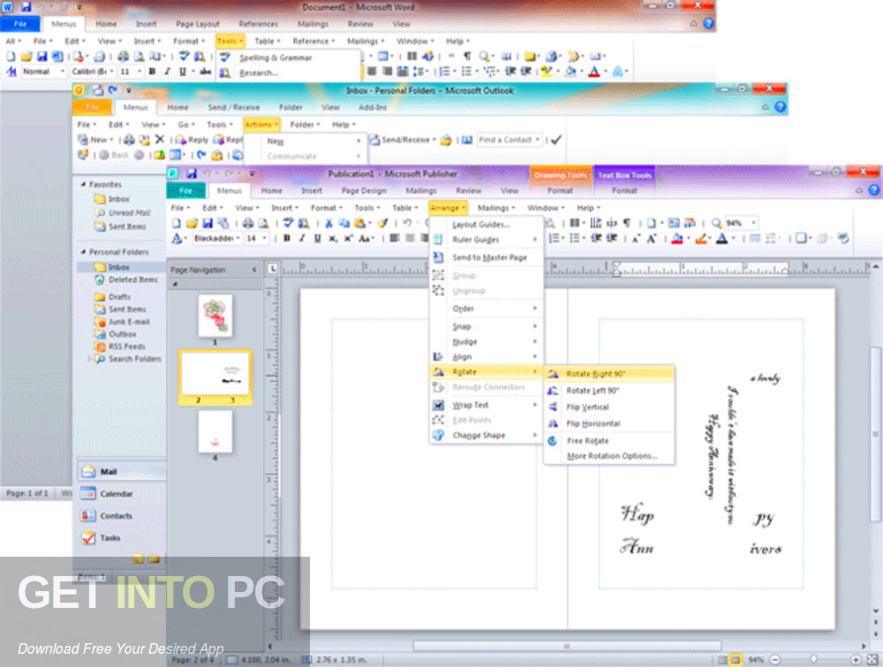Screen dimensions: 883x667
Task: Click the File button in Publisher
Action: point(185,191)
